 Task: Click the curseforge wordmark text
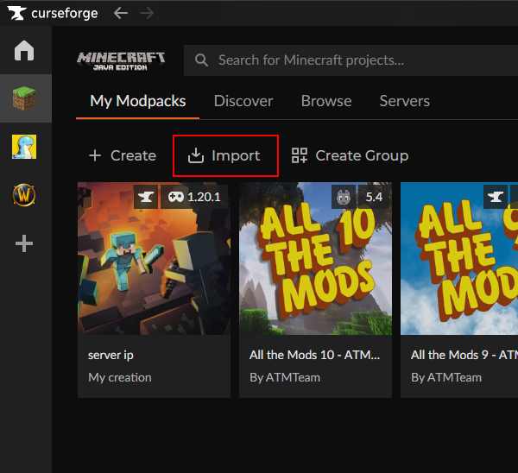click(65, 13)
